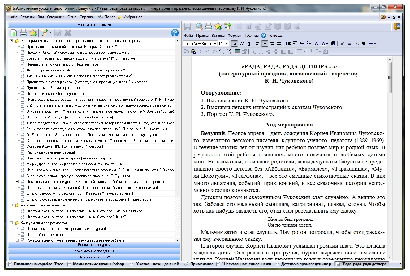This screenshot has width=410, height=276.
Task: Toggle center alignment button
Action: pos(265,44)
